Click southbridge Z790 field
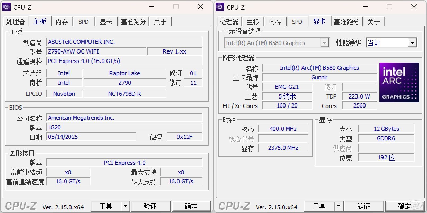Viewport: 427px width, 213px height. coord(125,83)
